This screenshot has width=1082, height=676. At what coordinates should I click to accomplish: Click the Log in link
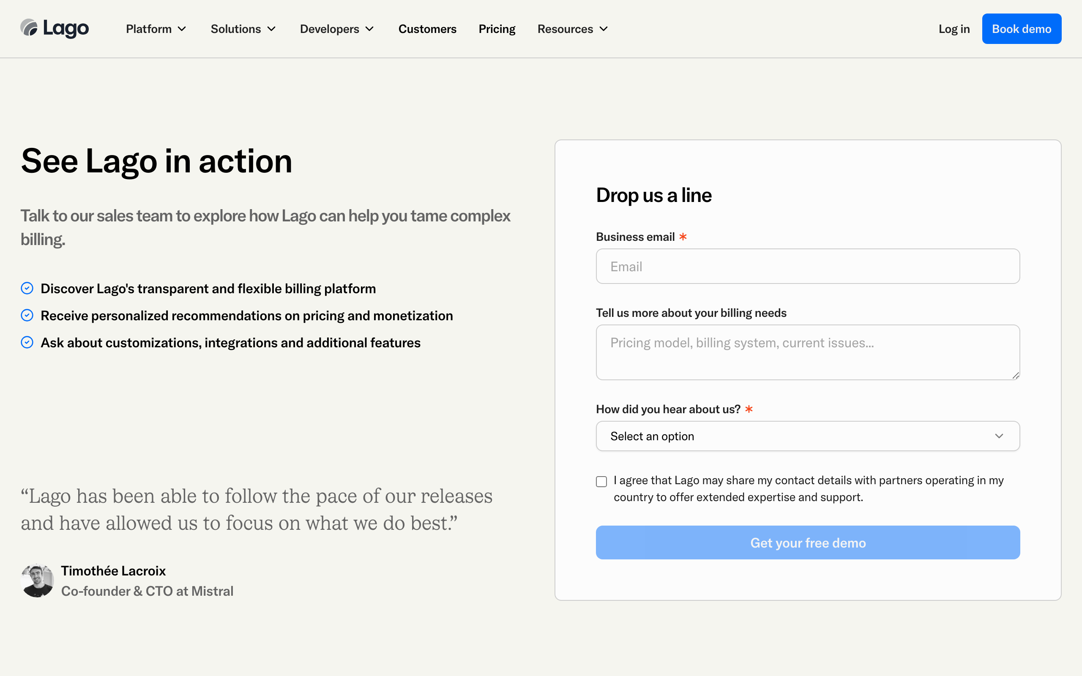click(954, 29)
